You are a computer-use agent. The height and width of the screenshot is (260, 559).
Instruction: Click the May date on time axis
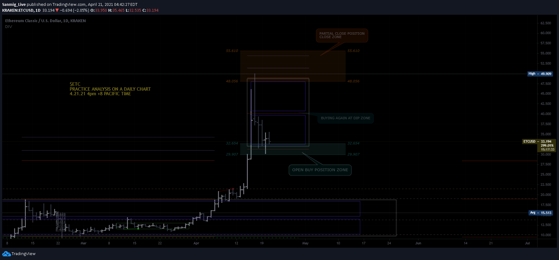pos(305,243)
